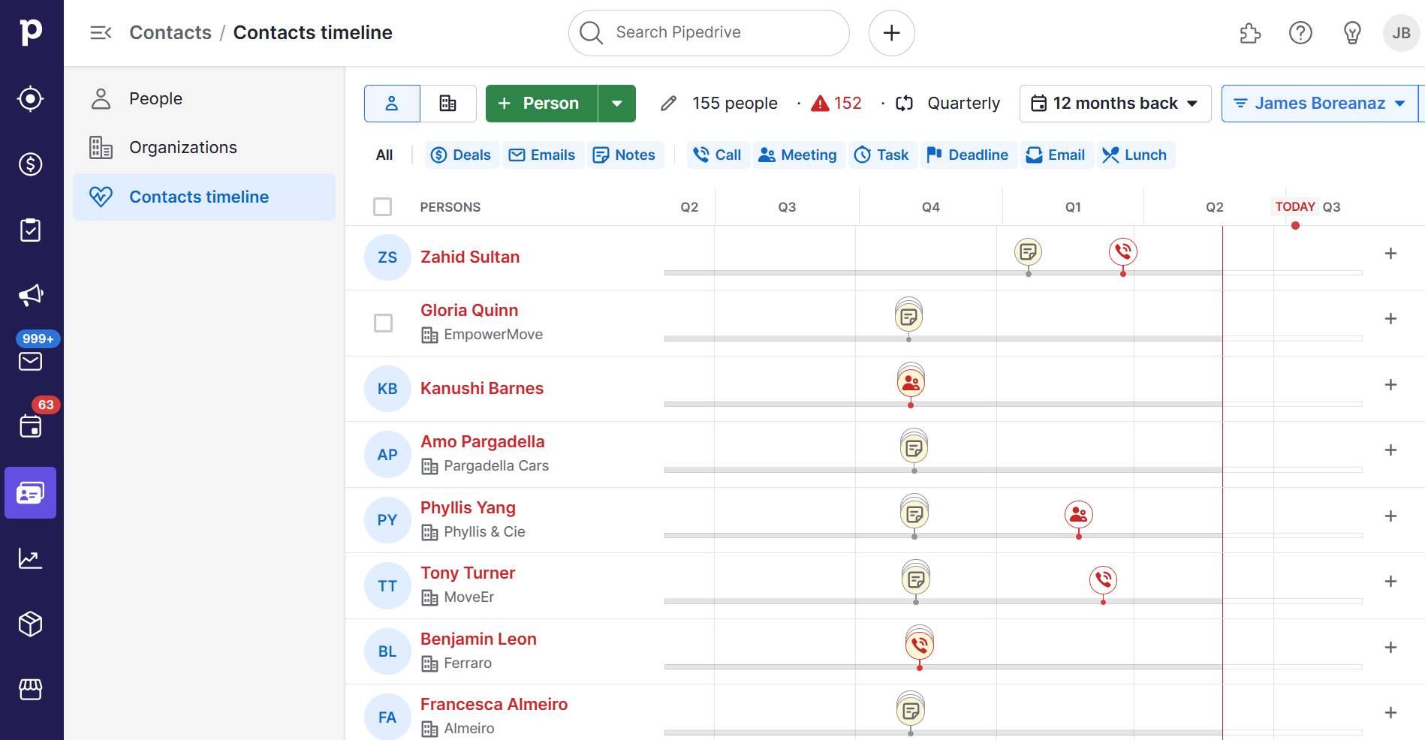The width and height of the screenshot is (1425, 740).
Task: Toggle the people view icon near Person button
Action: click(391, 103)
